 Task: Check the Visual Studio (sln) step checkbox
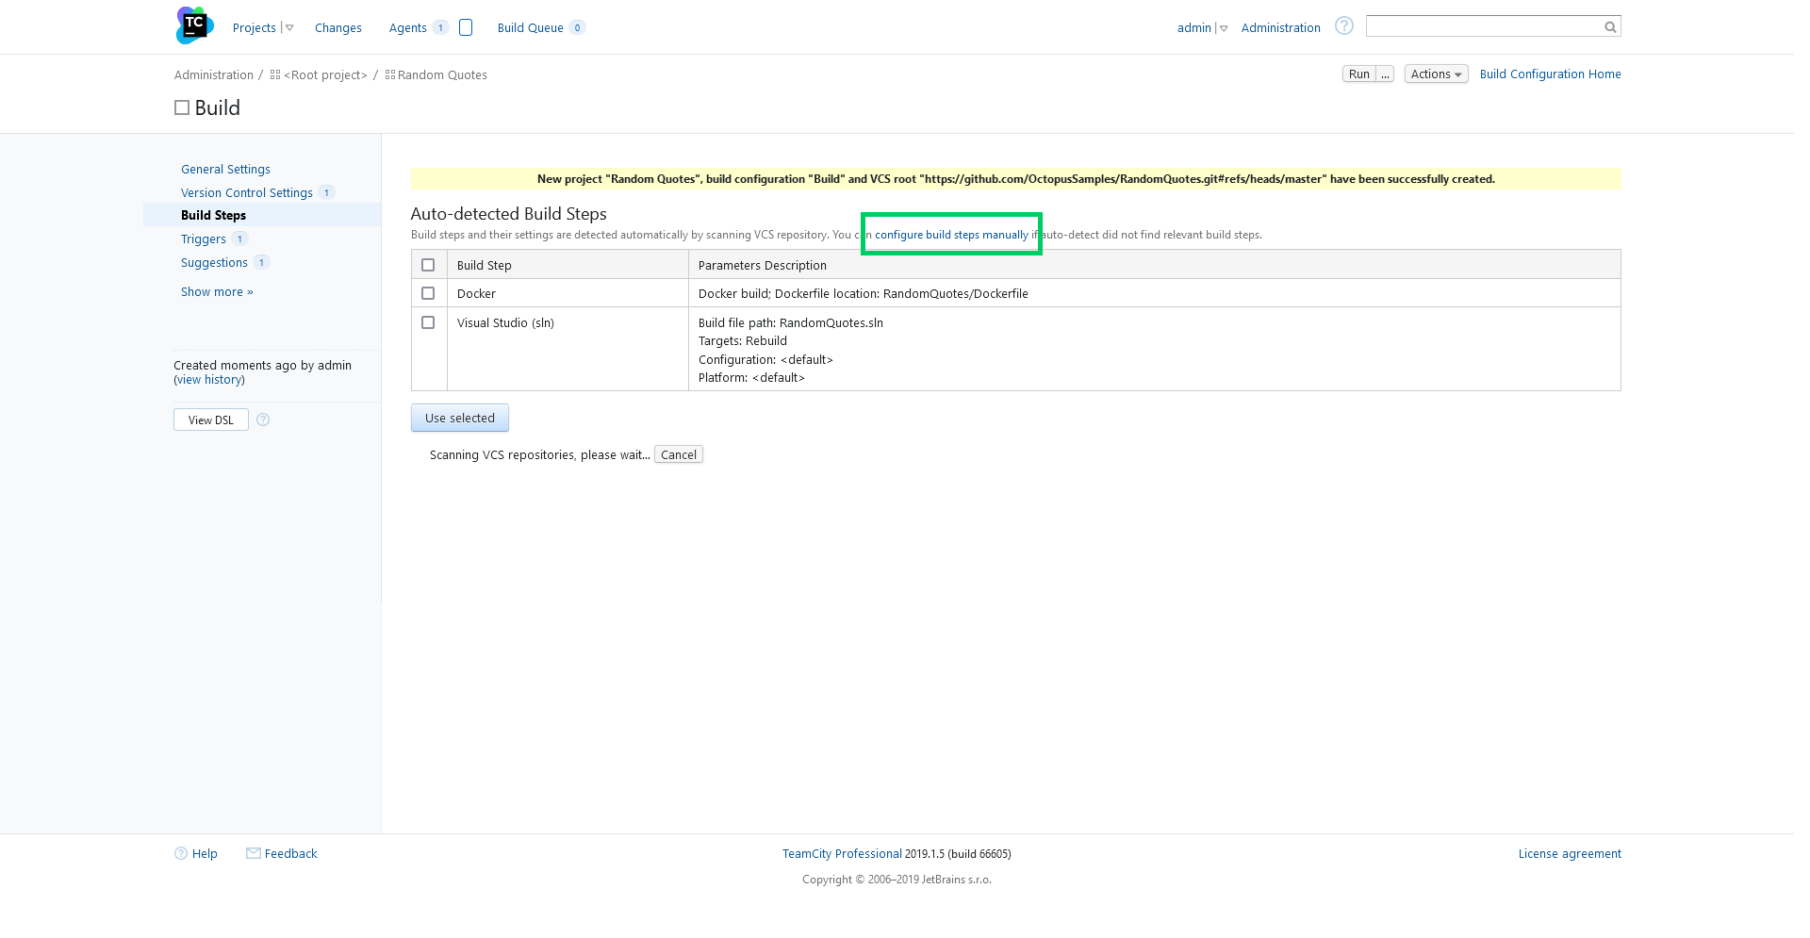(x=428, y=322)
